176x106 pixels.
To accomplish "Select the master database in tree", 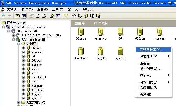I will (x=36, y=65).
